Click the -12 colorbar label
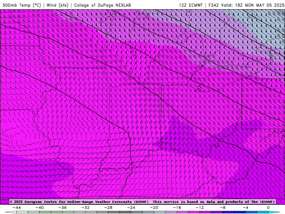The image size is (285, 214). point(200,208)
